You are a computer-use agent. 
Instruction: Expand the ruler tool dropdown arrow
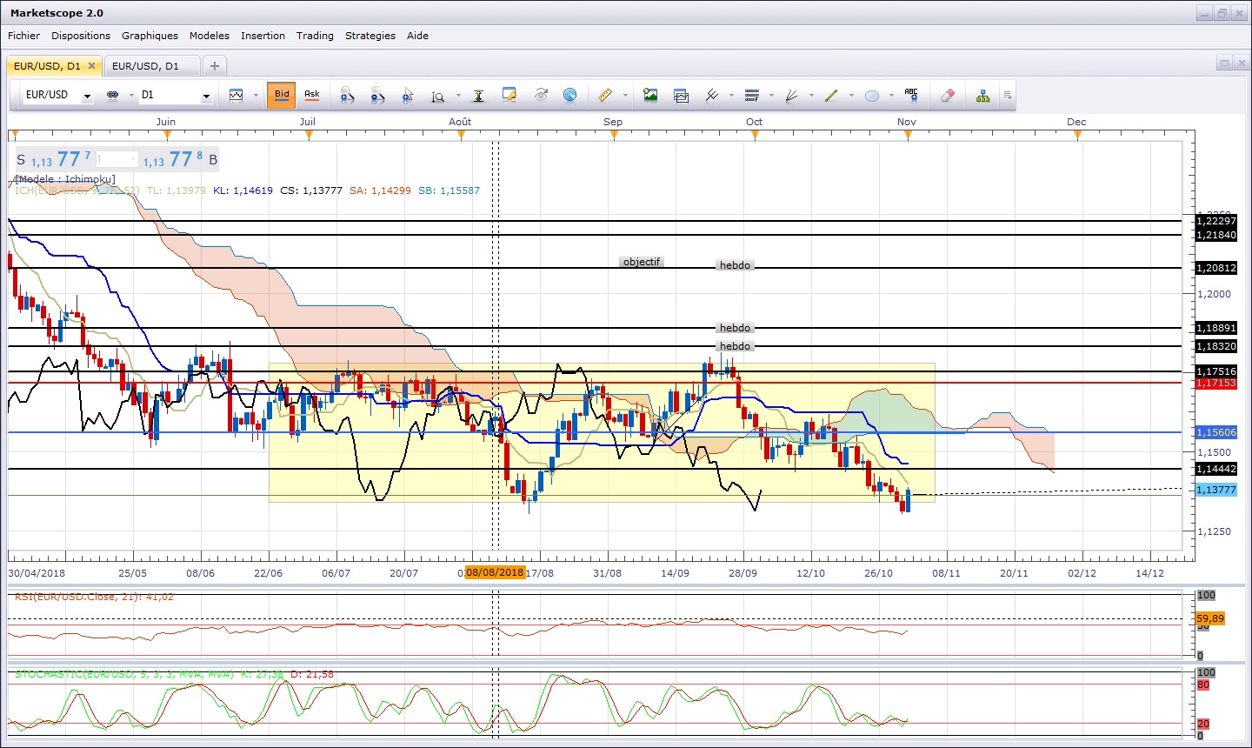[625, 96]
